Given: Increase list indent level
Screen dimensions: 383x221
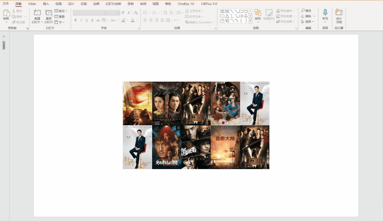Looking at the screenshot, I should (x=171, y=13).
